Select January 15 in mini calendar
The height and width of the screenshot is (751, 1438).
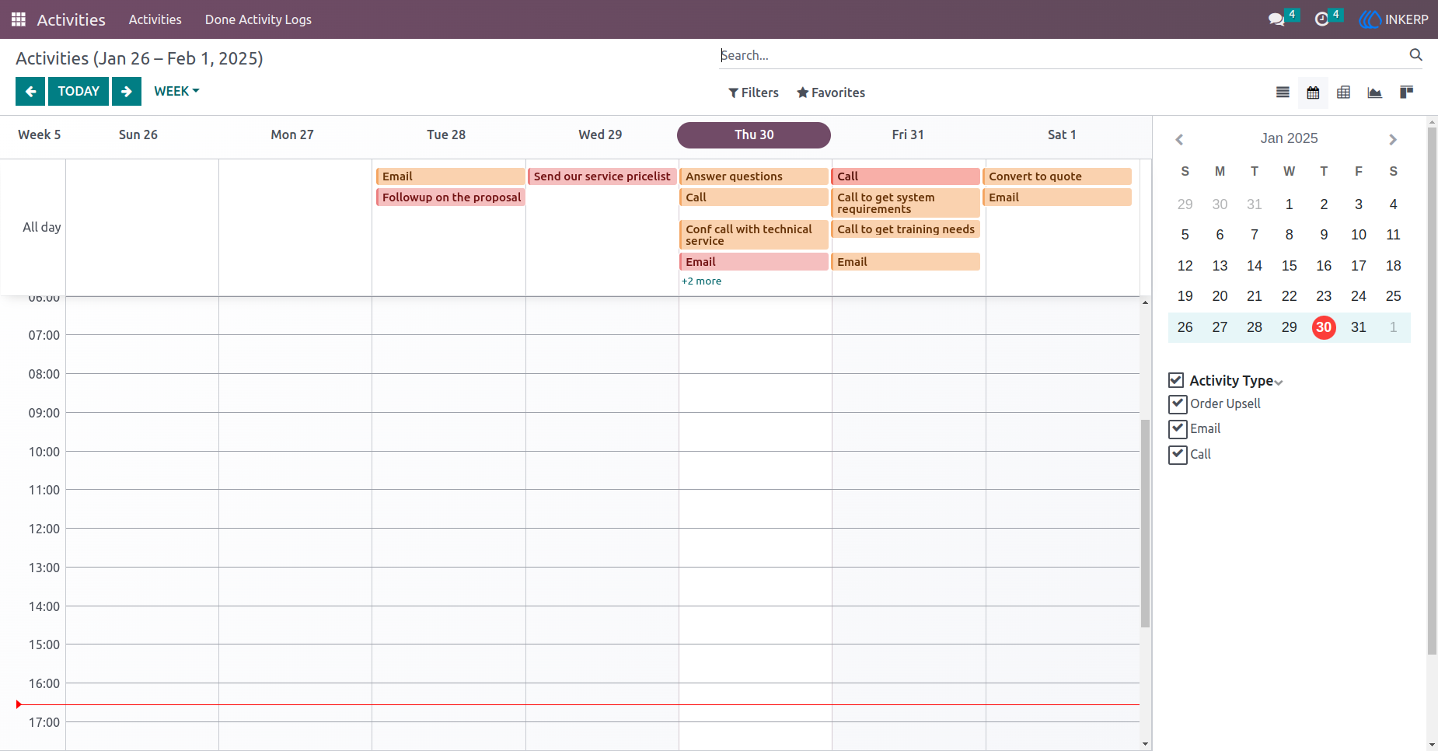click(1289, 266)
